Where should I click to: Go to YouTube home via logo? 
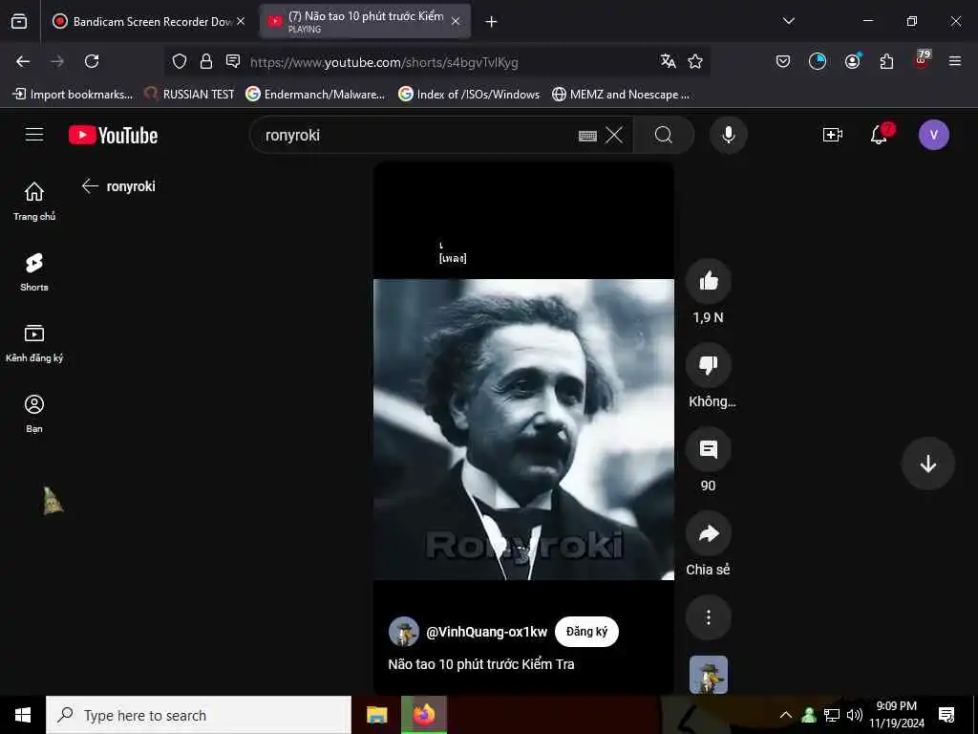pyautogui.click(x=114, y=135)
